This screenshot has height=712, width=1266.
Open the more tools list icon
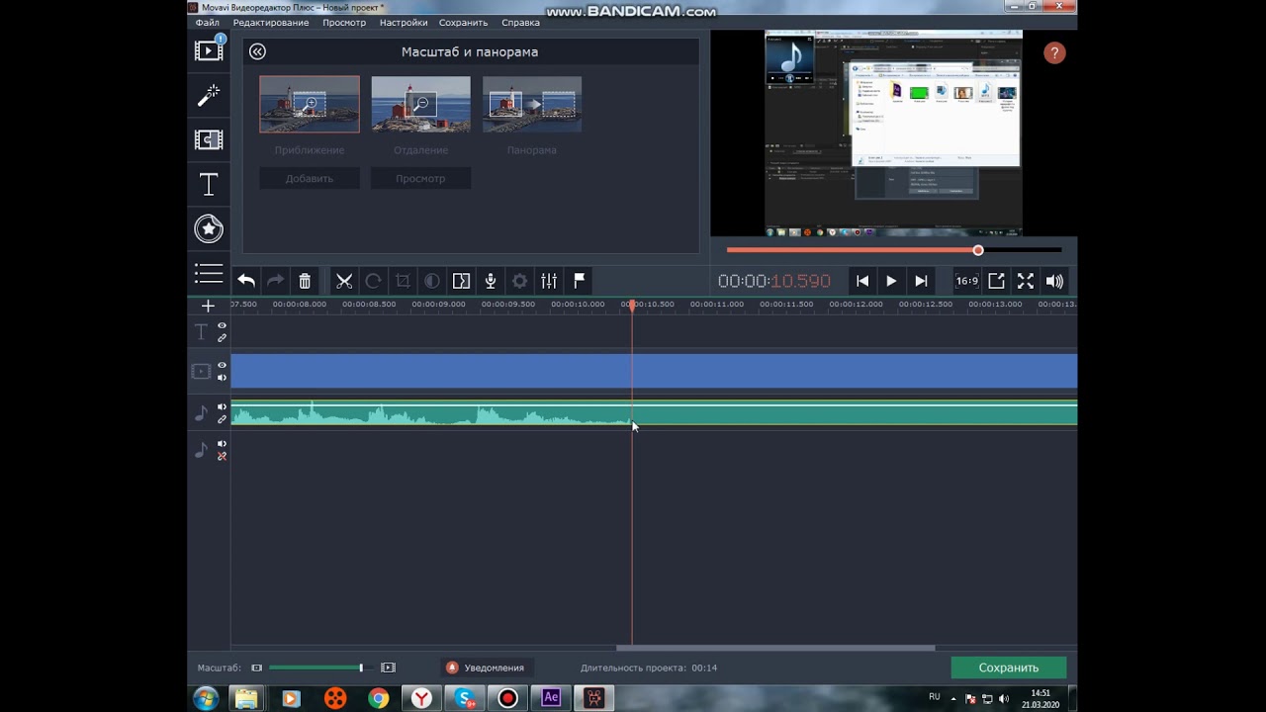point(209,273)
